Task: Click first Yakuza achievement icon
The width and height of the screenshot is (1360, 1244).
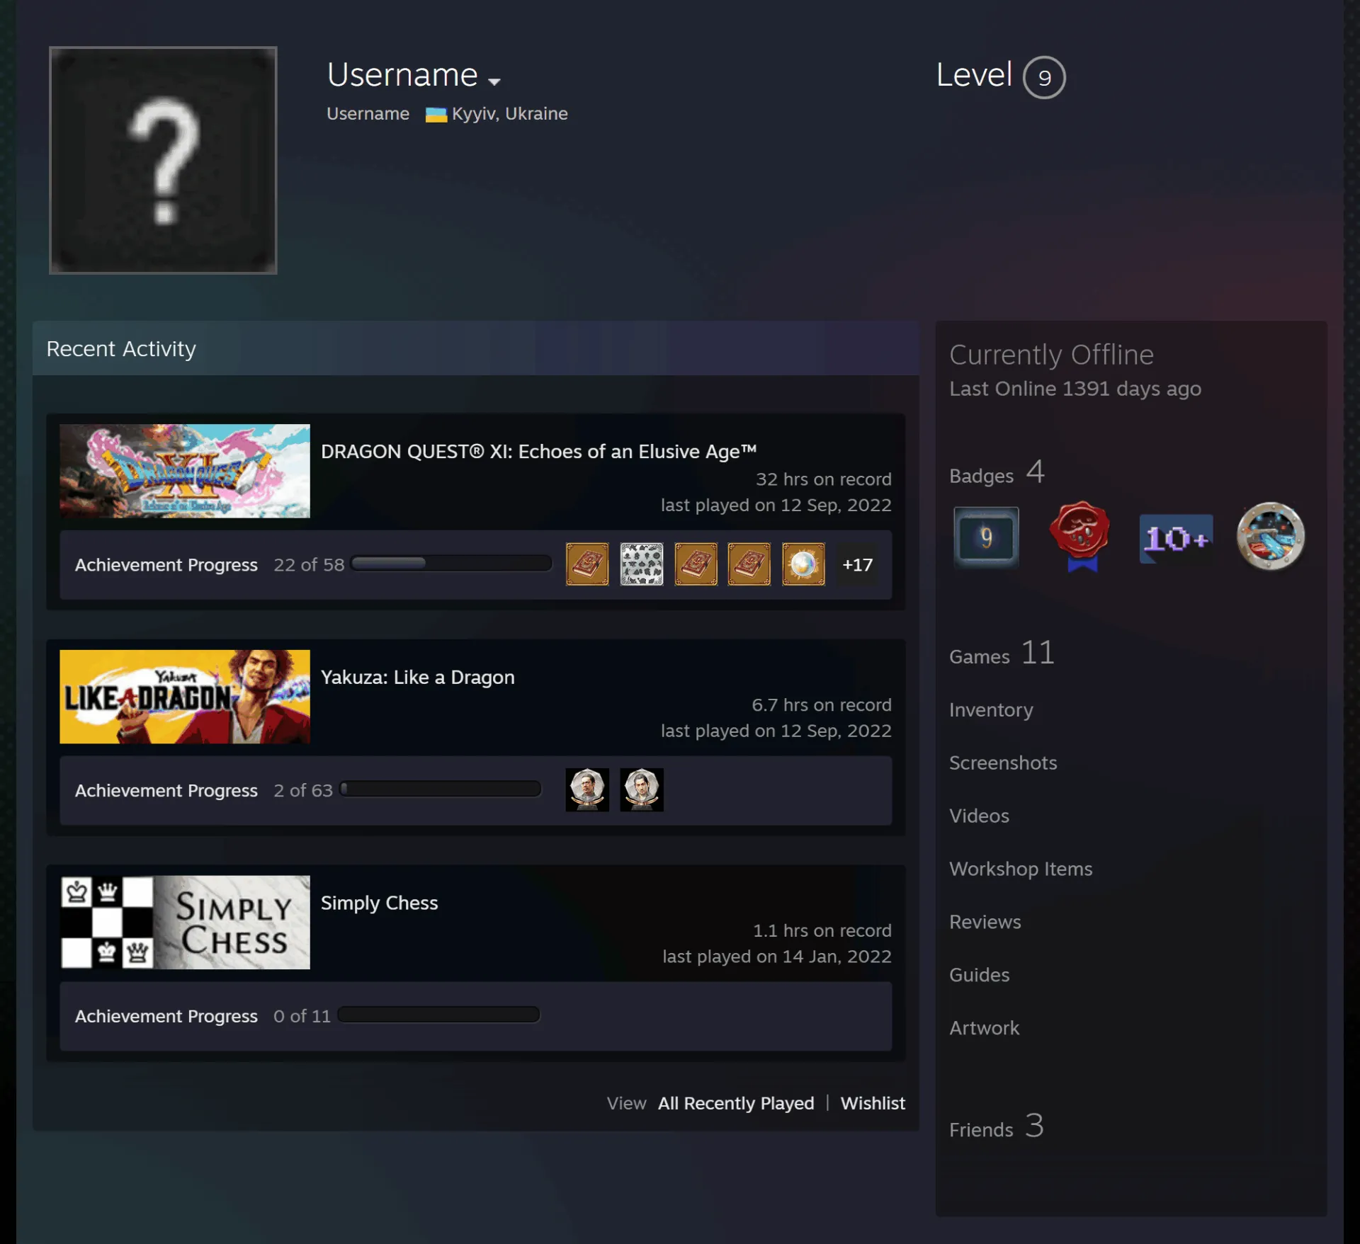Action: 587,789
